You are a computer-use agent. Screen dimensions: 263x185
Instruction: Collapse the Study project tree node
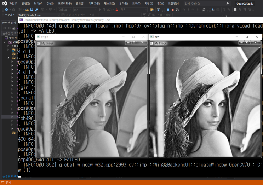5,42
